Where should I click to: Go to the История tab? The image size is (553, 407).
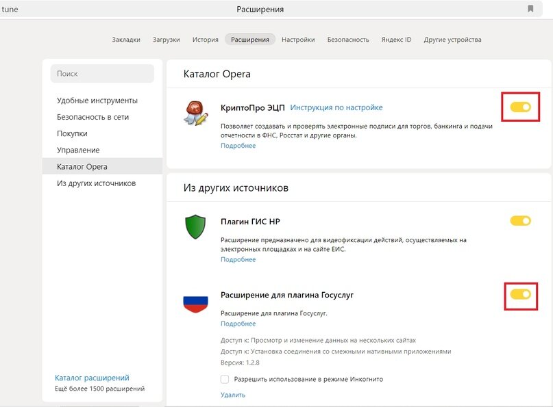206,40
